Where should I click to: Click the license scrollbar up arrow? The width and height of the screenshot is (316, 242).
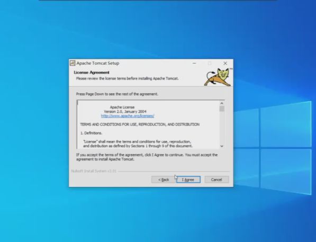222,103
